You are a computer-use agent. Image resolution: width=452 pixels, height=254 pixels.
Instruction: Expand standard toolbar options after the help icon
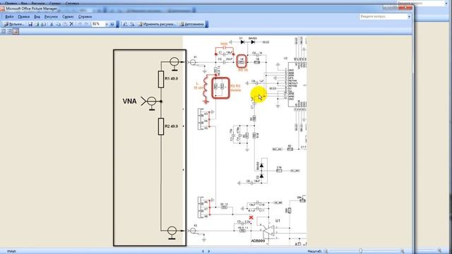(x=118, y=24)
